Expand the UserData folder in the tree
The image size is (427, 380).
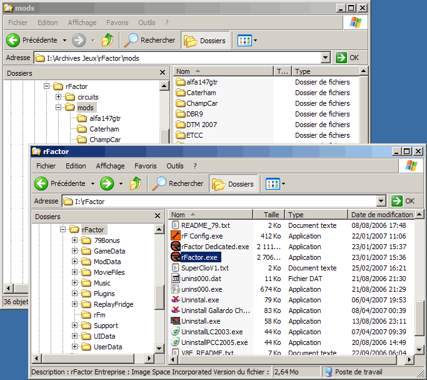[x=74, y=346]
